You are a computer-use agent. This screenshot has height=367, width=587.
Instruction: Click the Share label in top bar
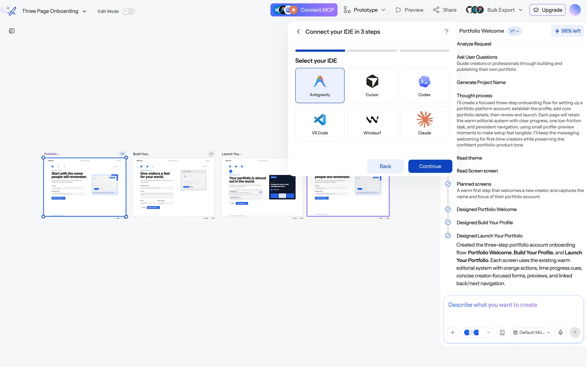click(449, 10)
